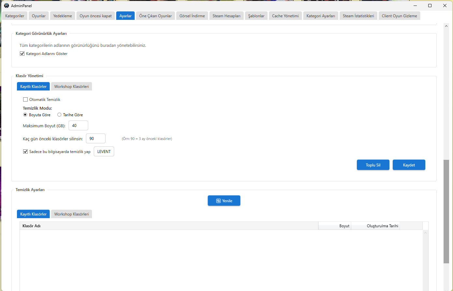Select the Ayarlar tab
The image size is (453, 291).
(x=125, y=16)
